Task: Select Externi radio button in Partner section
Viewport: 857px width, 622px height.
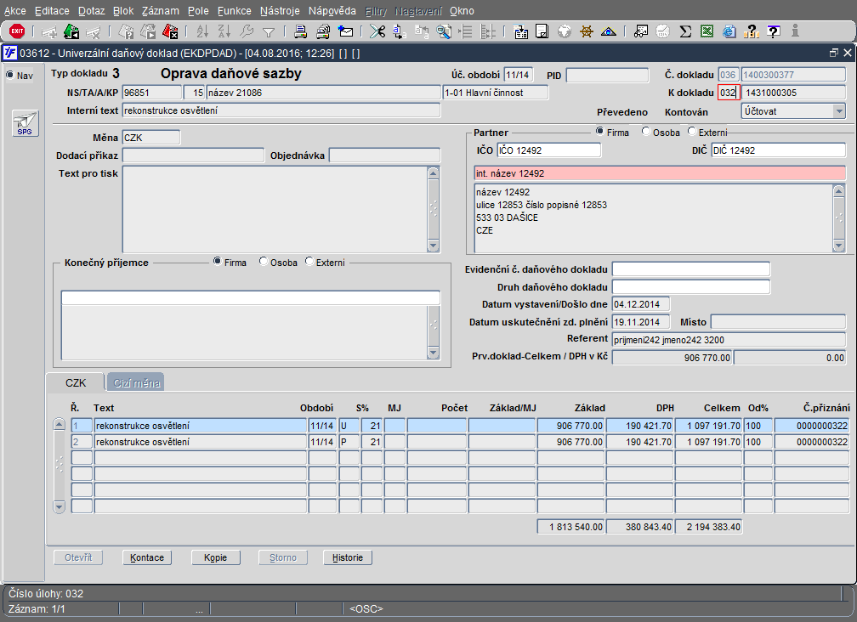Action: [x=692, y=132]
